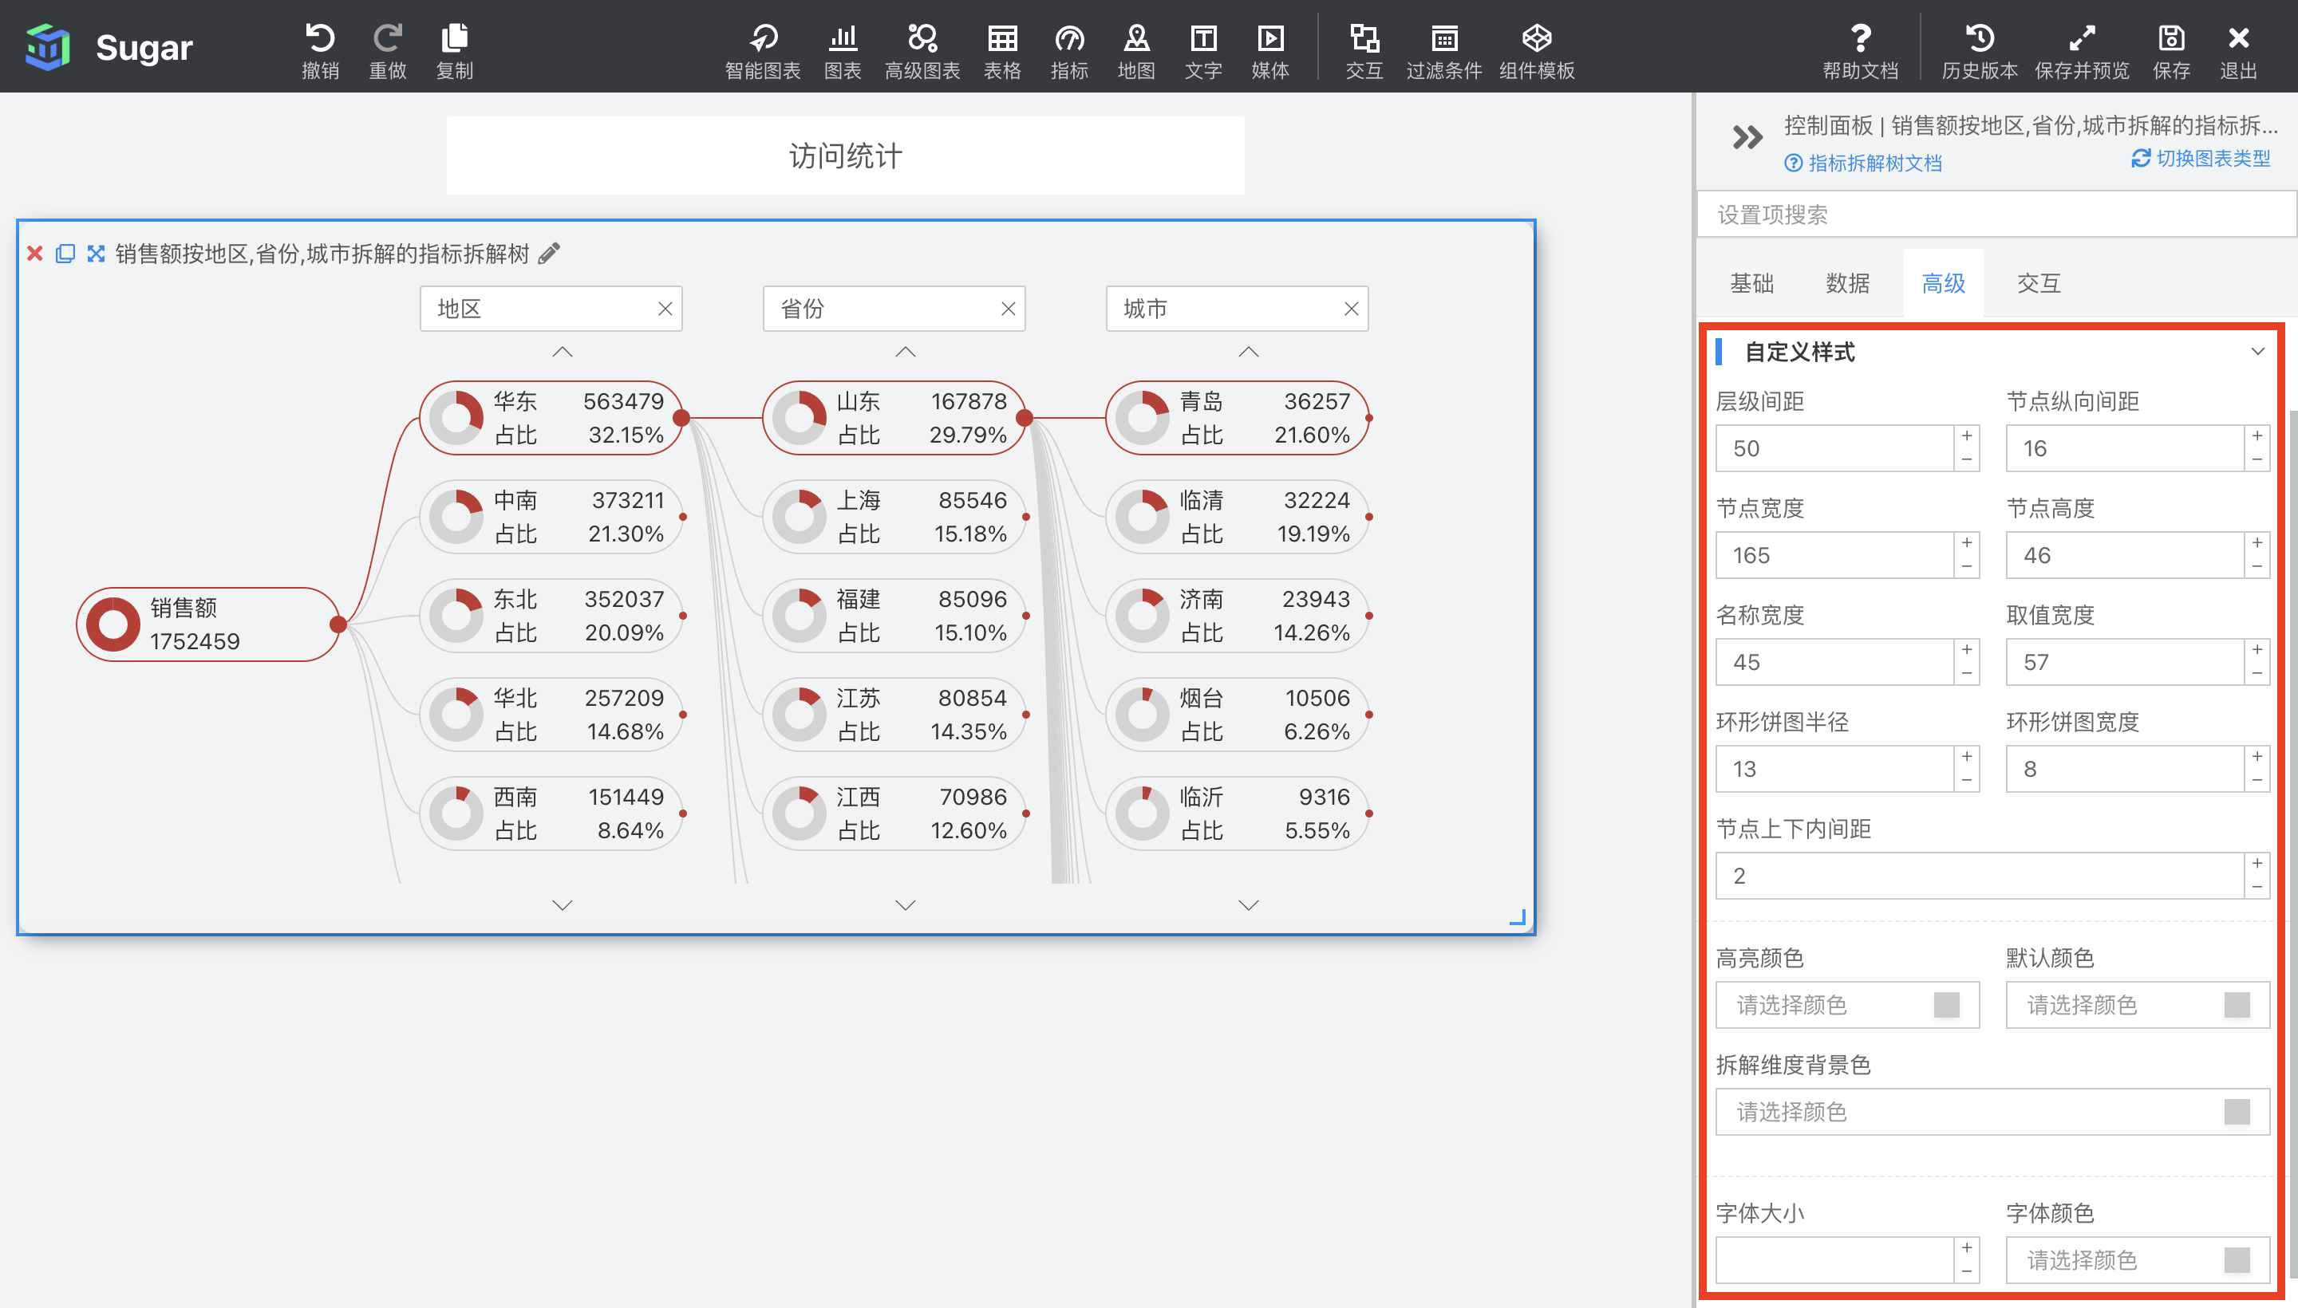Viewport: 2298px width, 1308px height.
Task: Click the 访问统计 title text
Action: pos(846,156)
